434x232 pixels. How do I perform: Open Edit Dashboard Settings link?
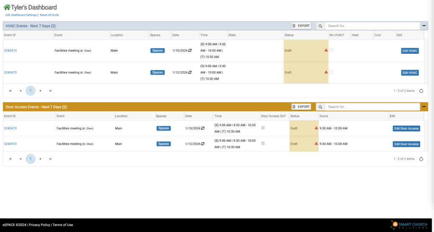point(21,15)
